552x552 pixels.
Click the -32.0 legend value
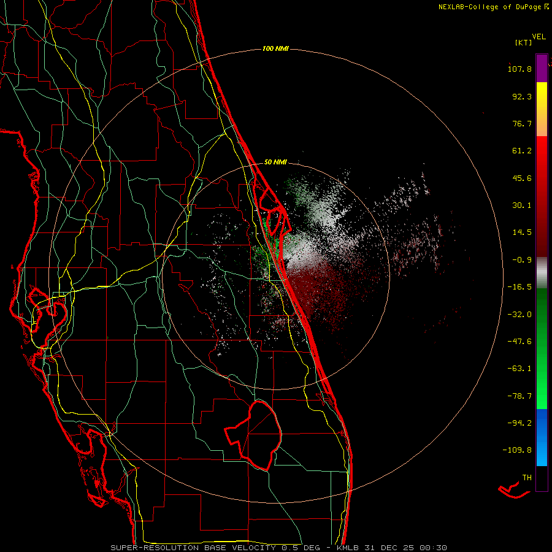tap(519, 315)
